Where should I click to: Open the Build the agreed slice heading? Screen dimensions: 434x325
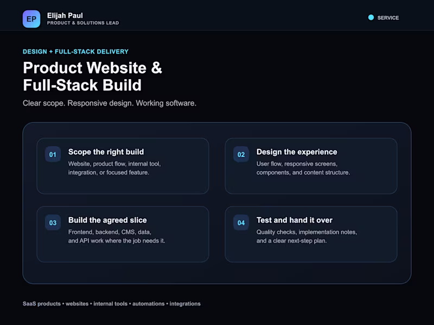click(x=107, y=220)
